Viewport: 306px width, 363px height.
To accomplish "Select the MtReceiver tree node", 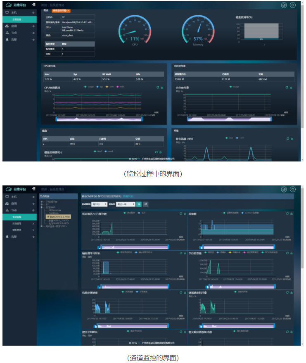I will 55,210.
